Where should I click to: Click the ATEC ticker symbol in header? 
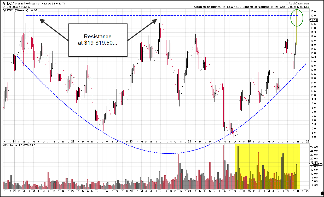[x=7, y=4]
